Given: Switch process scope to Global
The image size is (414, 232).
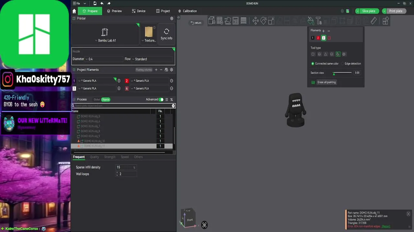Looking at the screenshot, I should (97, 100).
